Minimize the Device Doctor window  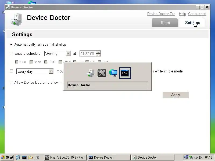pyautogui.click(x=198, y=7)
